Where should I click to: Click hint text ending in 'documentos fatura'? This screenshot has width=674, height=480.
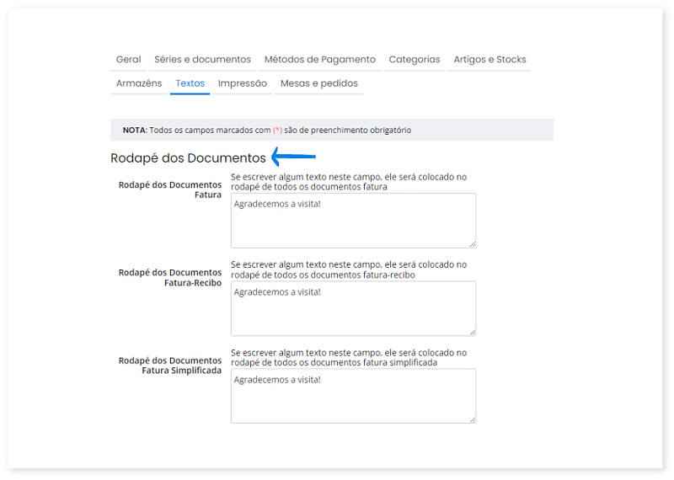[x=349, y=182]
